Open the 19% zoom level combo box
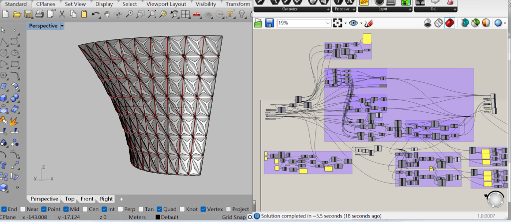The width and height of the screenshot is (511, 222). tap(304, 23)
